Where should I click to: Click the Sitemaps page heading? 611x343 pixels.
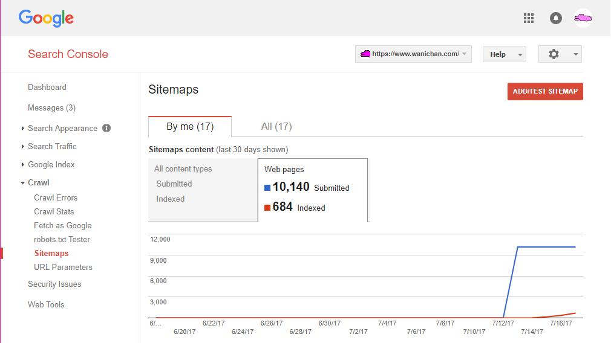[174, 89]
